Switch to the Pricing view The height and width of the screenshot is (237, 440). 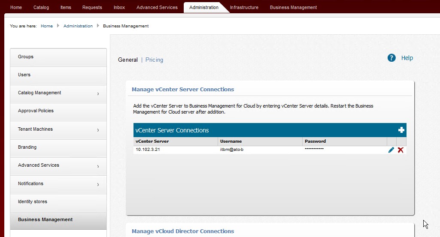(154, 60)
